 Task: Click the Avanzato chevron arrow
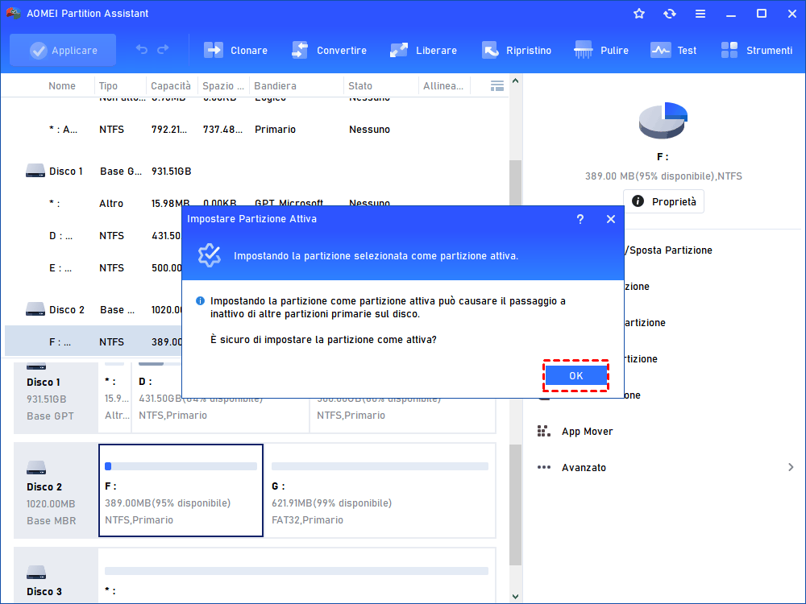(x=791, y=467)
